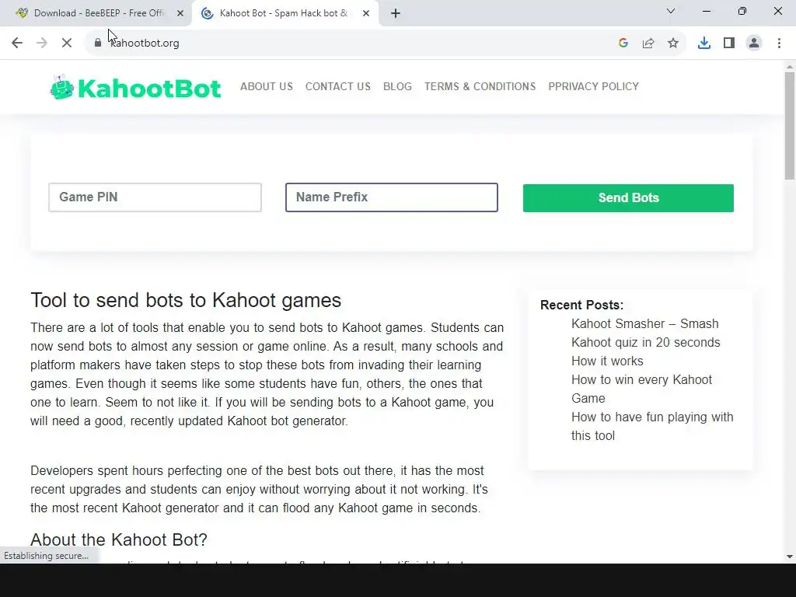This screenshot has width=796, height=597.
Task: Click the Recent Posts: heading
Action: pos(581,305)
